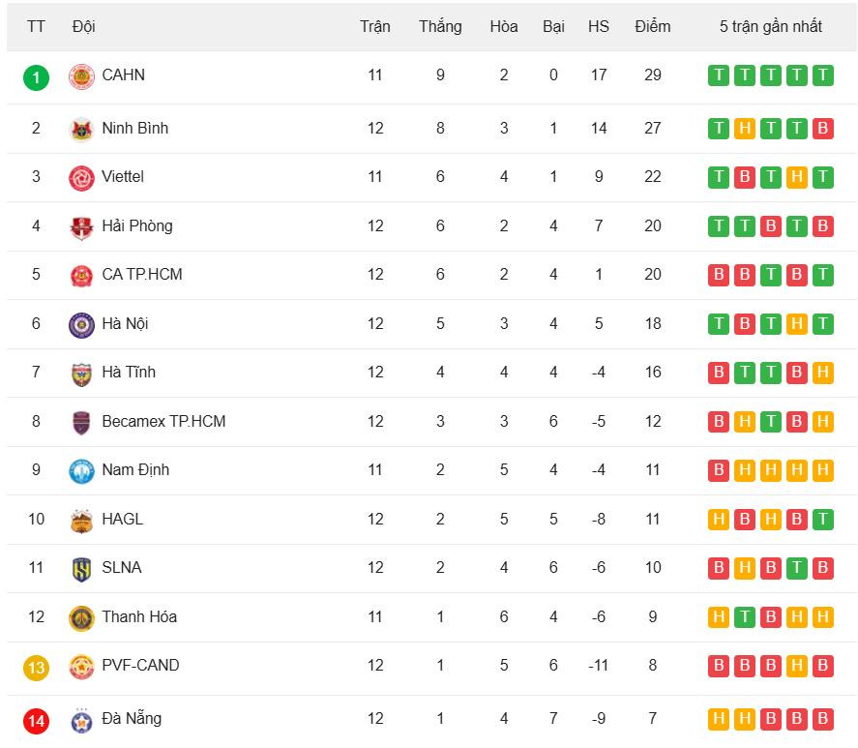858x748 pixels.
Task: Click the red rank 14 badge
Action: pos(36,720)
